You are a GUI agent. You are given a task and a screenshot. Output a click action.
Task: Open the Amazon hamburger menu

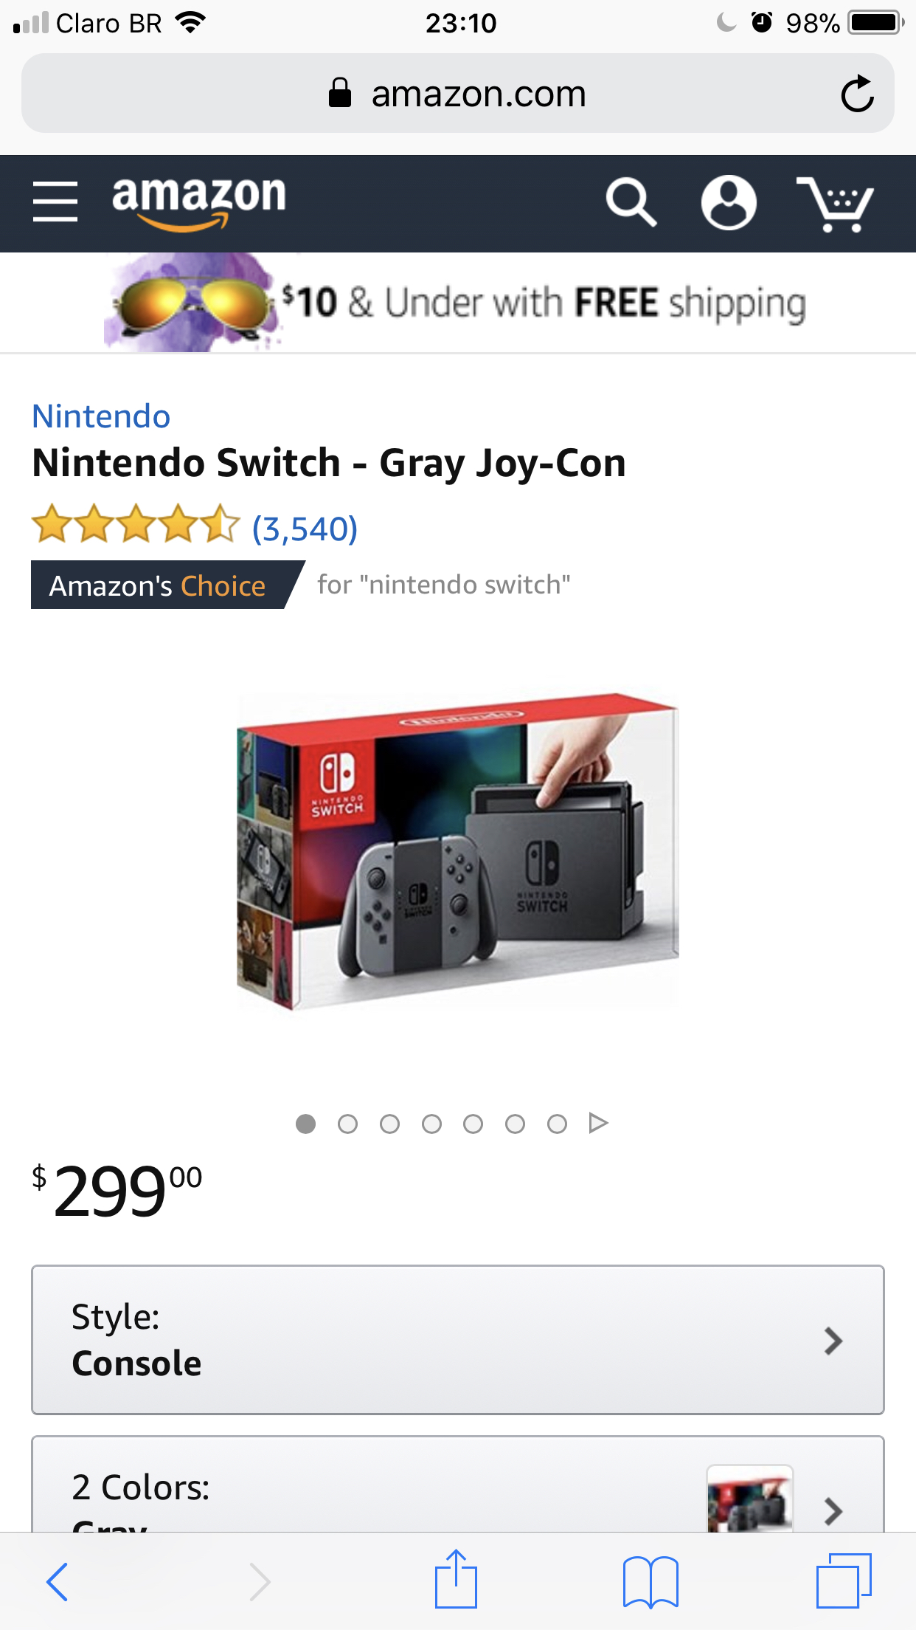click(55, 202)
